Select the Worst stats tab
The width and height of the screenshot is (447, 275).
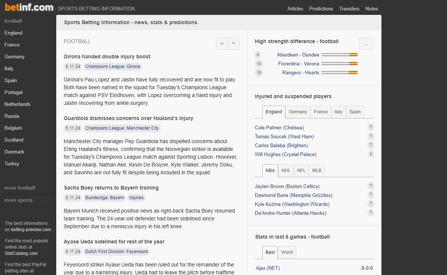(287, 252)
